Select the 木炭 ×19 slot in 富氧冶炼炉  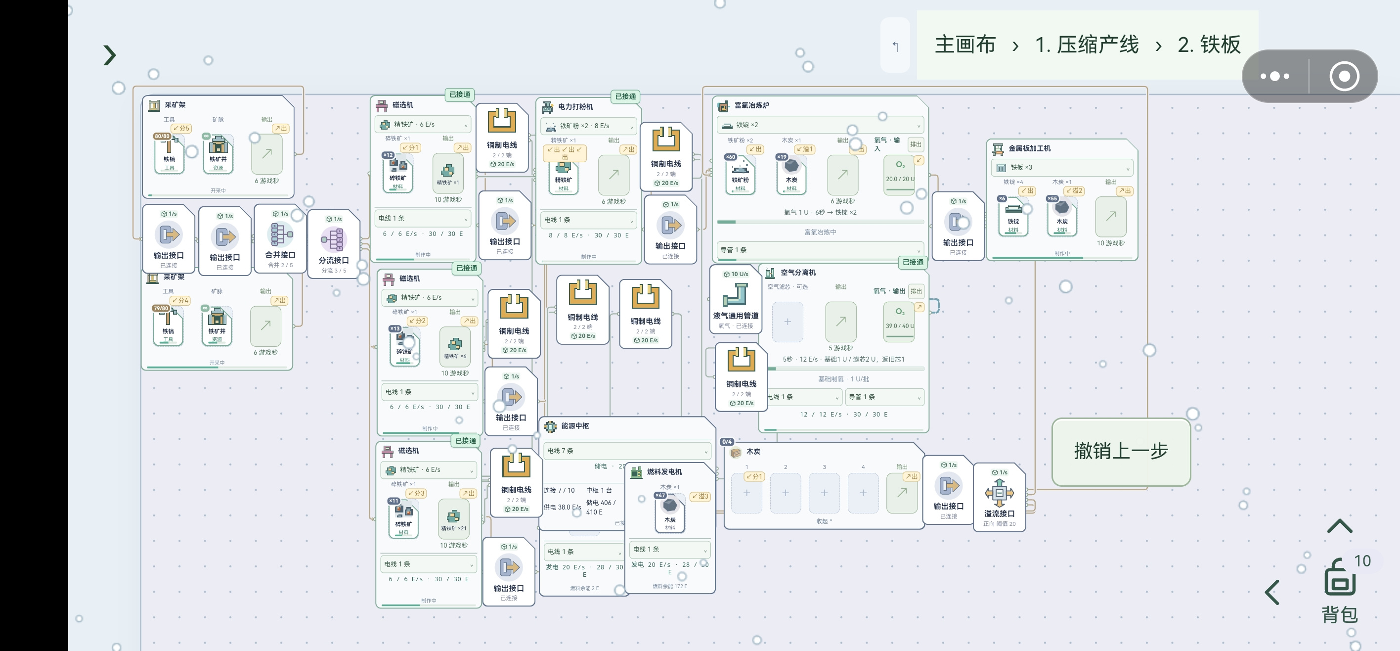(791, 174)
